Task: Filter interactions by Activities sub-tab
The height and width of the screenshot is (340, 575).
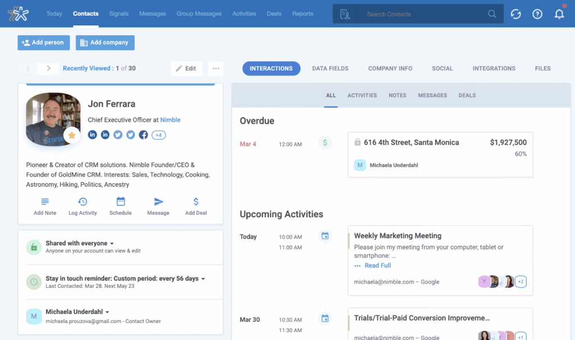Action: click(362, 95)
